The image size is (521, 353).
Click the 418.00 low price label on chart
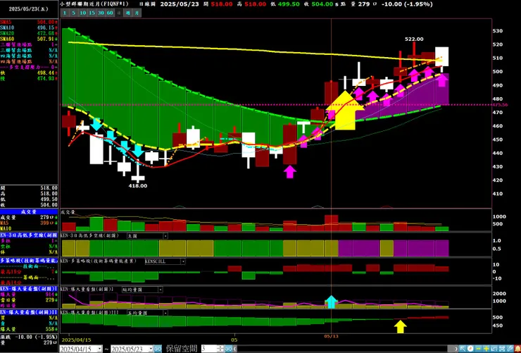pyautogui.click(x=138, y=186)
